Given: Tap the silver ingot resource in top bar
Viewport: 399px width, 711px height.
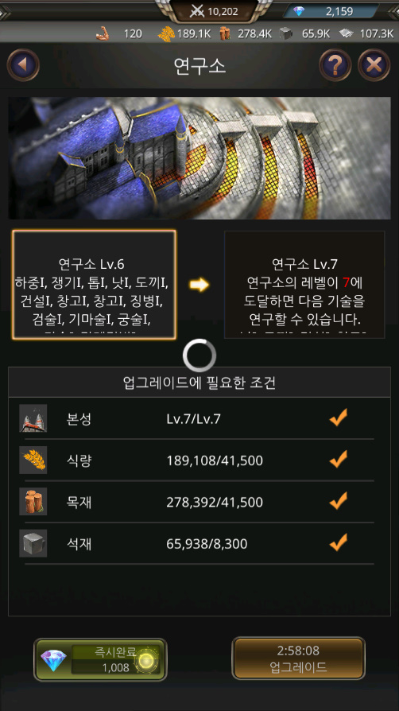Looking at the screenshot, I should point(366,33).
